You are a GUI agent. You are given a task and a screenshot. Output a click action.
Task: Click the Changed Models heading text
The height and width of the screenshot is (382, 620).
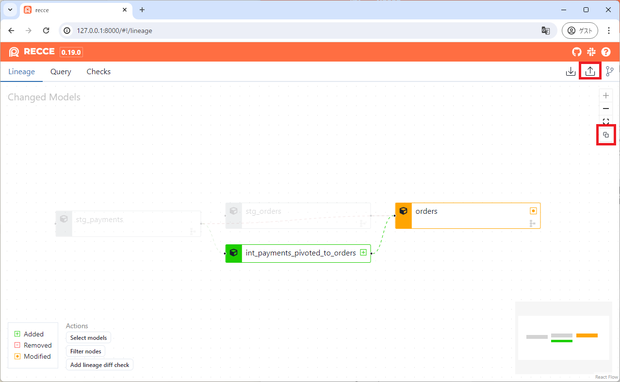(x=44, y=97)
